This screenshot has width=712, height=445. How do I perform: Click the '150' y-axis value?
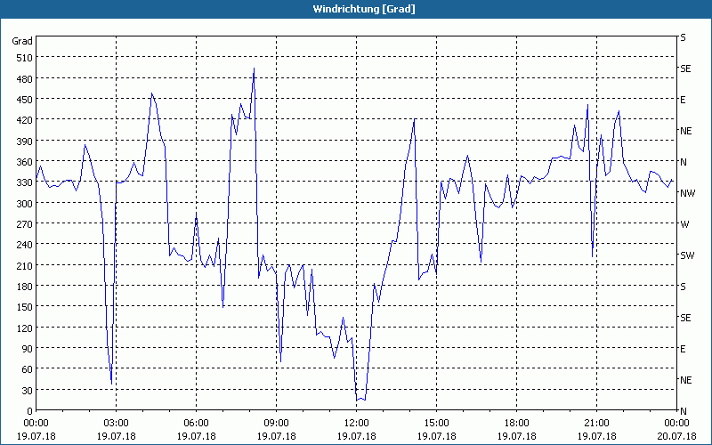pos(25,307)
